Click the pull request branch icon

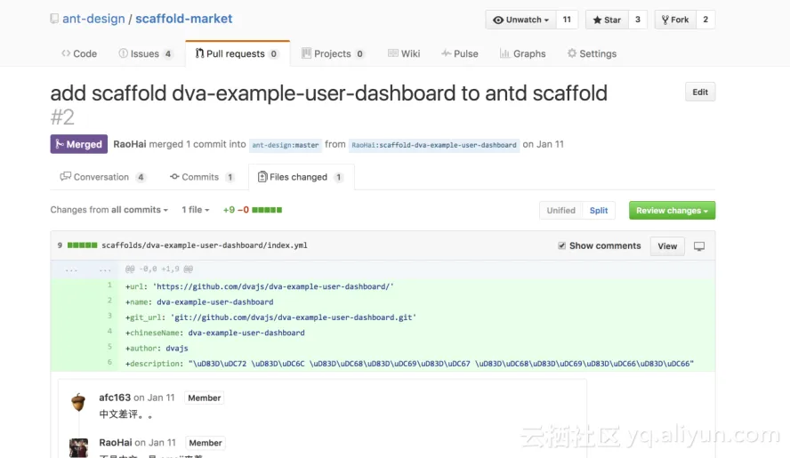[199, 52]
